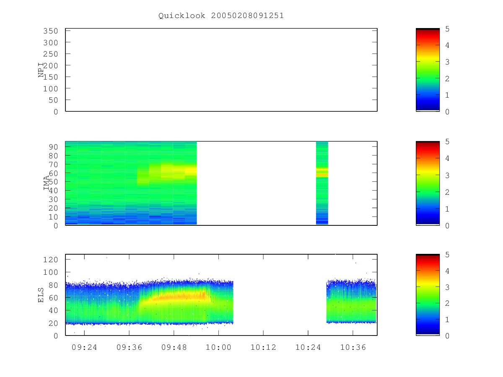Screen dimensions: 503x377
Task: Select tick label 40 on ELS axis
Action: tap(52, 310)
